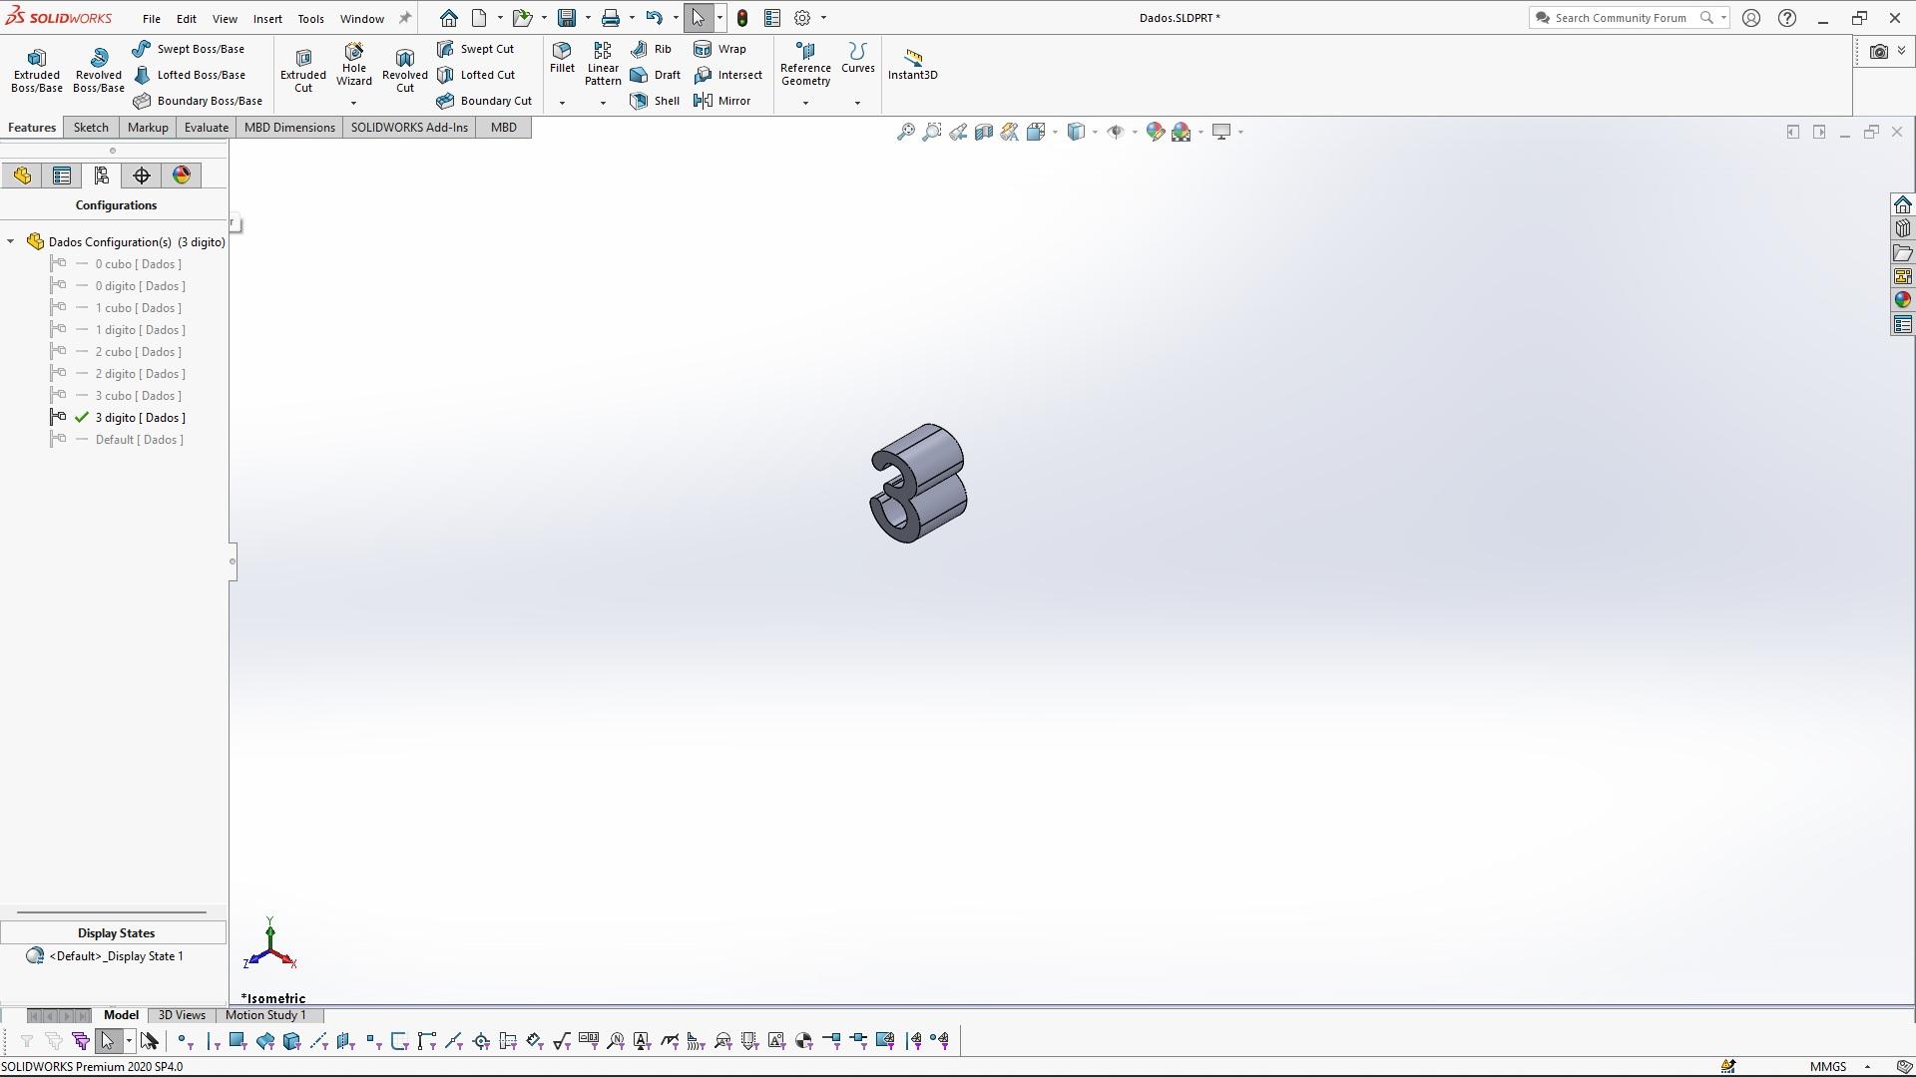This screenshot has width=1916, height=1077.
Task: Choose Lofted Boss/Base feature
Action: [x=189, y=75]
